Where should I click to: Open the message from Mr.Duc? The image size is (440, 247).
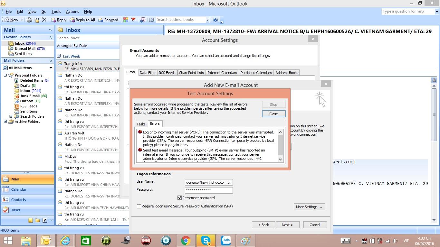coord(88,159)
